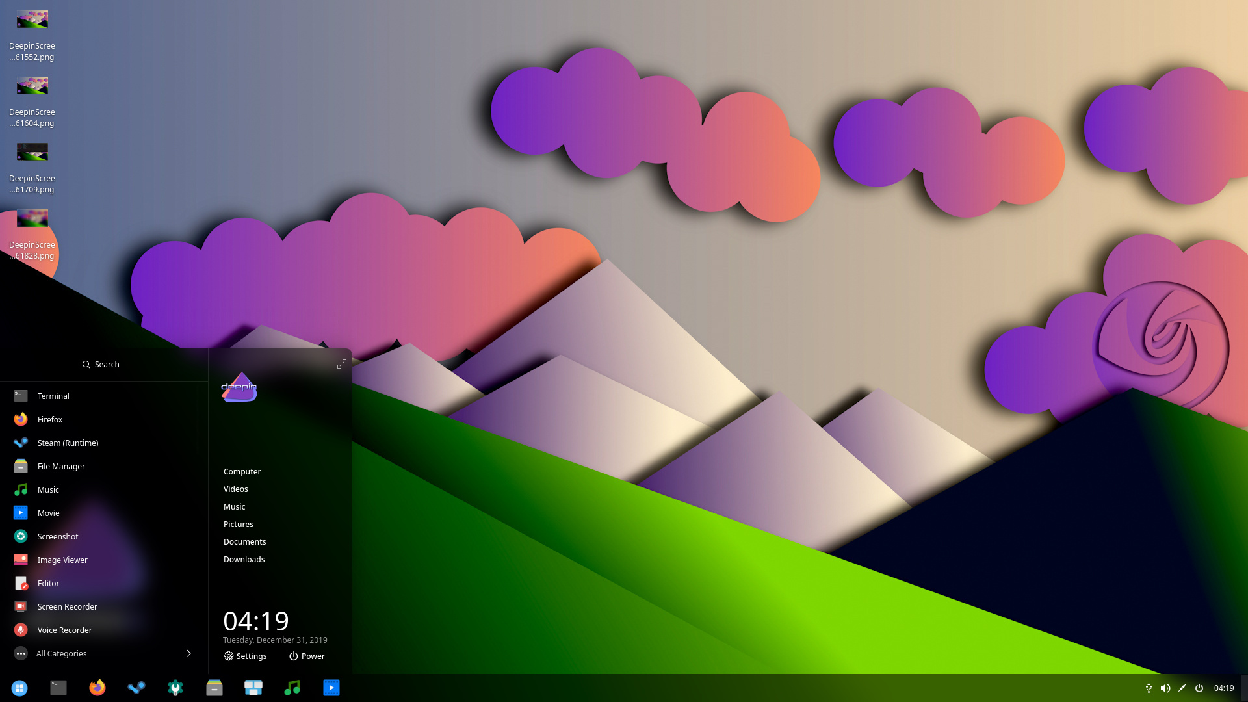This screenshot has width=1248, height=702.
Task: Open the volume control in the tray
Action: [1165, 688]
